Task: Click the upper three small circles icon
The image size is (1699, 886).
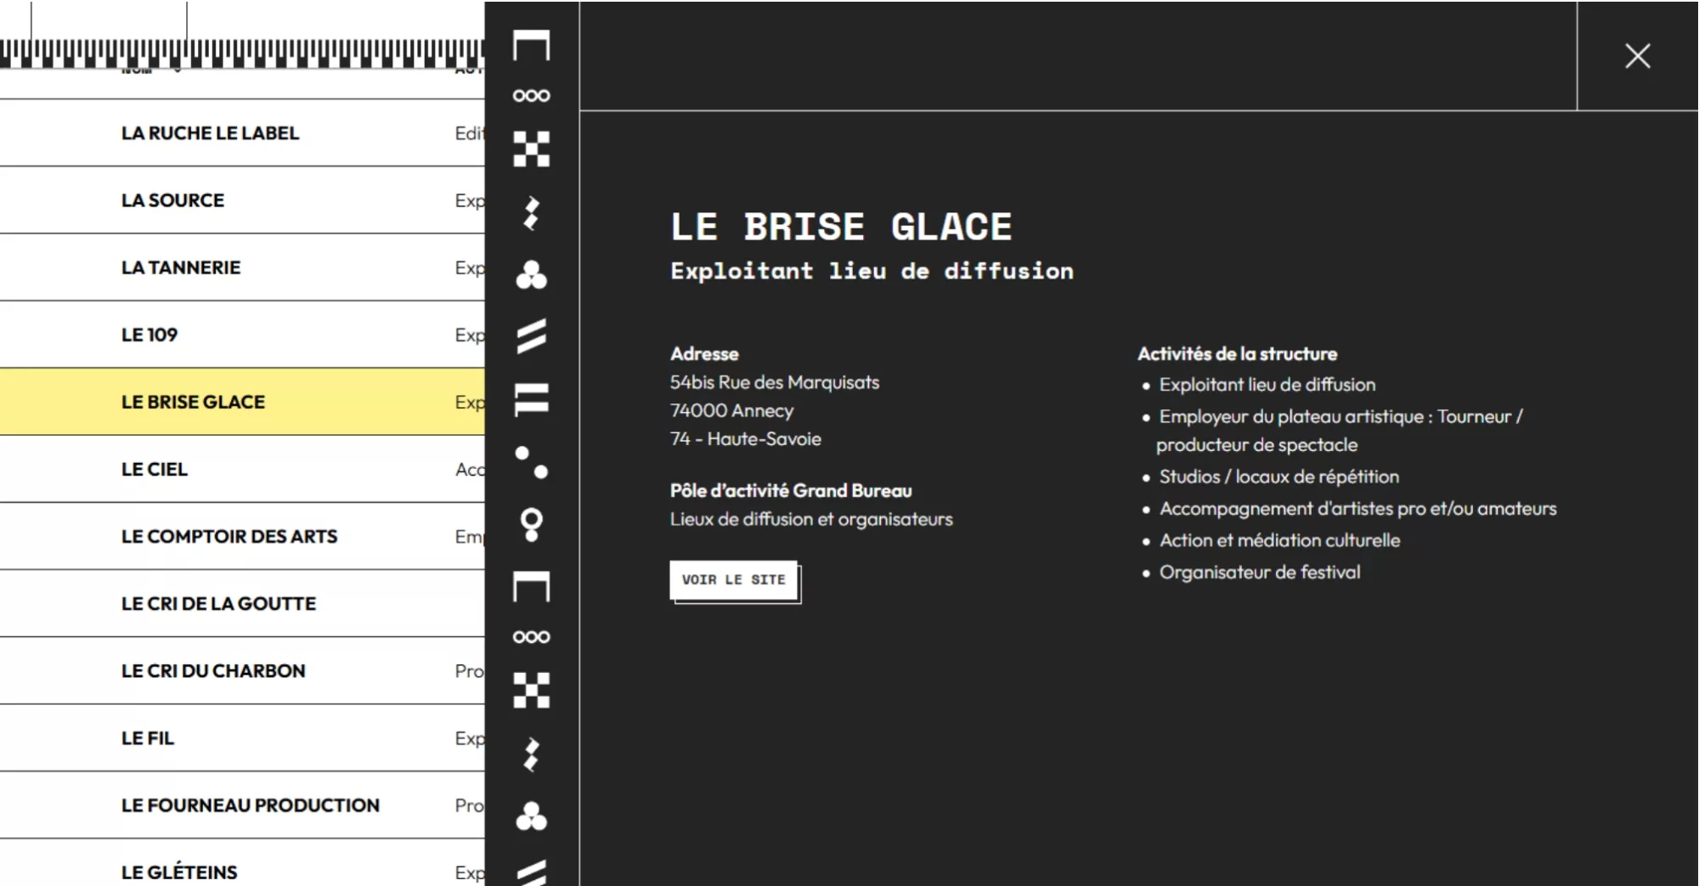Action: pyautogui.click(x=531, y=96)
